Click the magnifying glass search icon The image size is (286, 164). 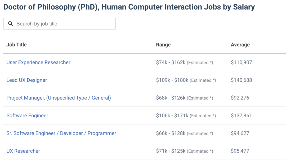point(11,24)
